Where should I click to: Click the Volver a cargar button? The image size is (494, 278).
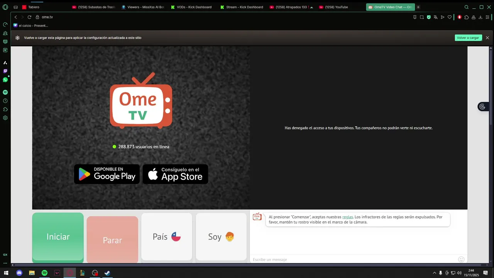[468, 38]
